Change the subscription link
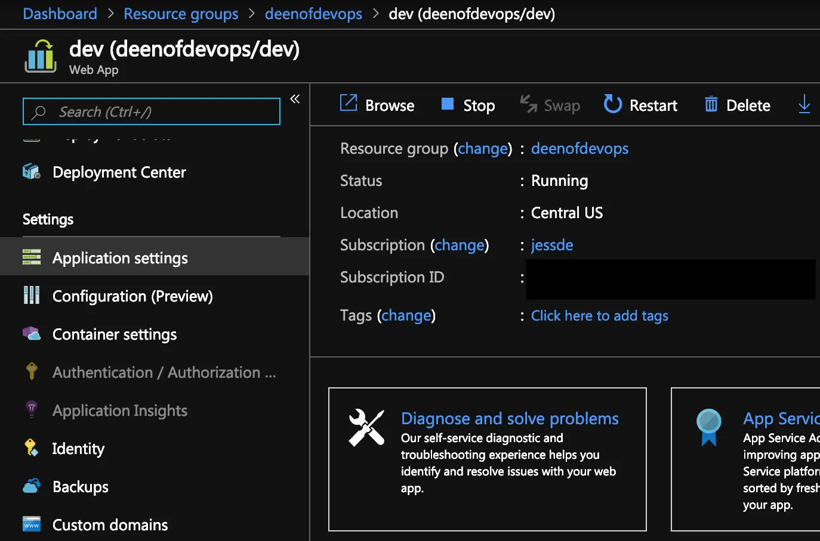Viewport: 820px width, 541px height. [460, 245]
